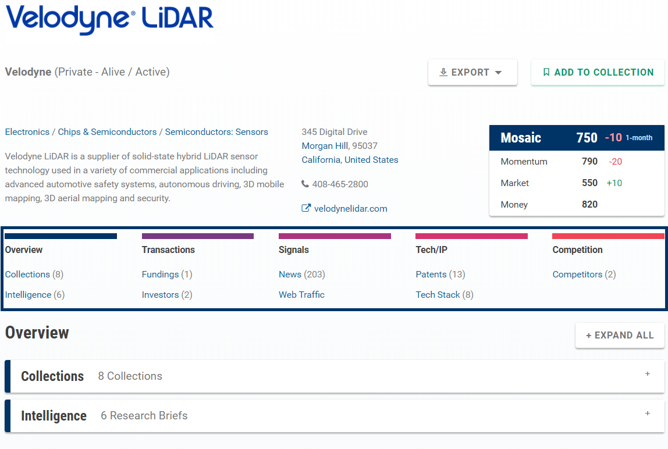Open News (203) link
The height and width of the screenshot is (449, 668).
[301, 275]
